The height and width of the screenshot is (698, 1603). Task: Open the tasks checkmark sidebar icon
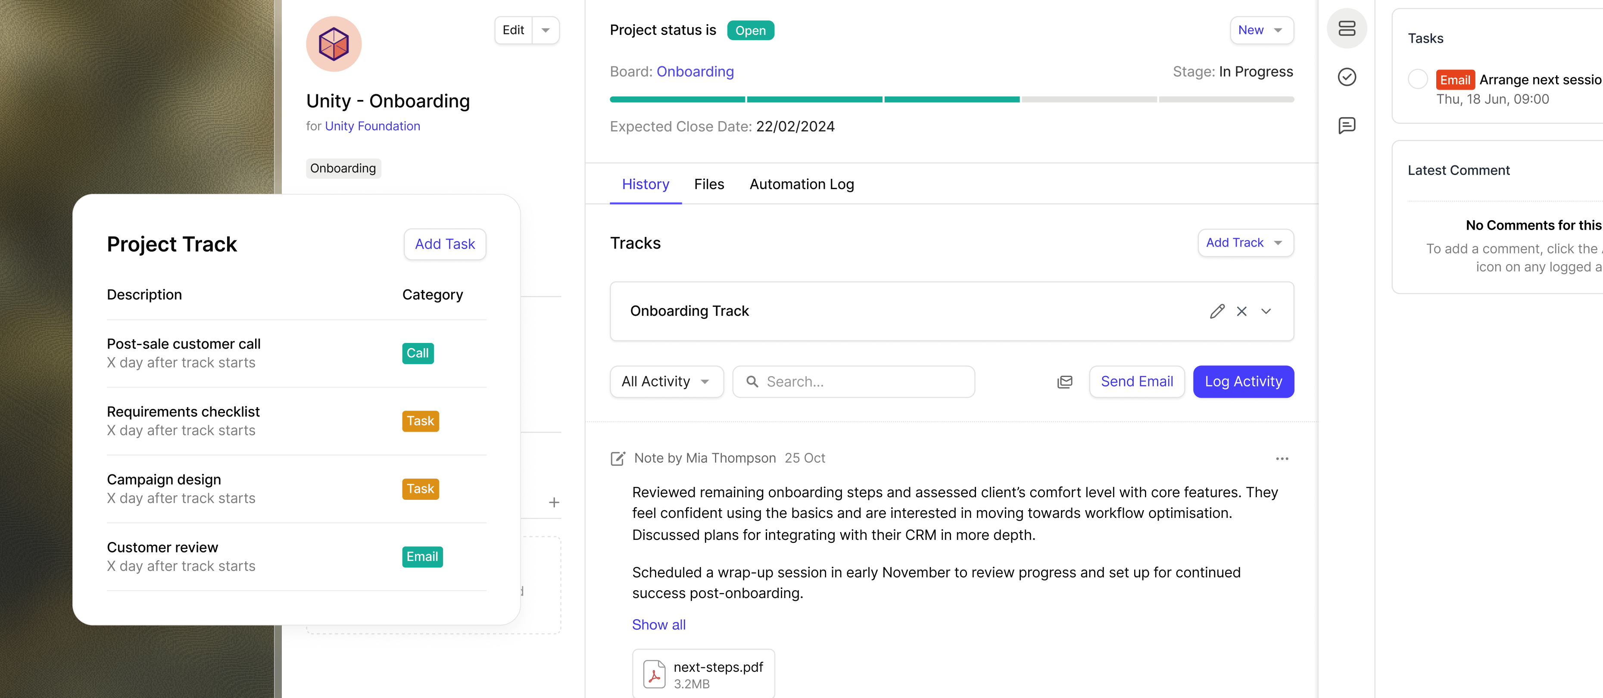pyautogui.click(x=1347, y=77)
